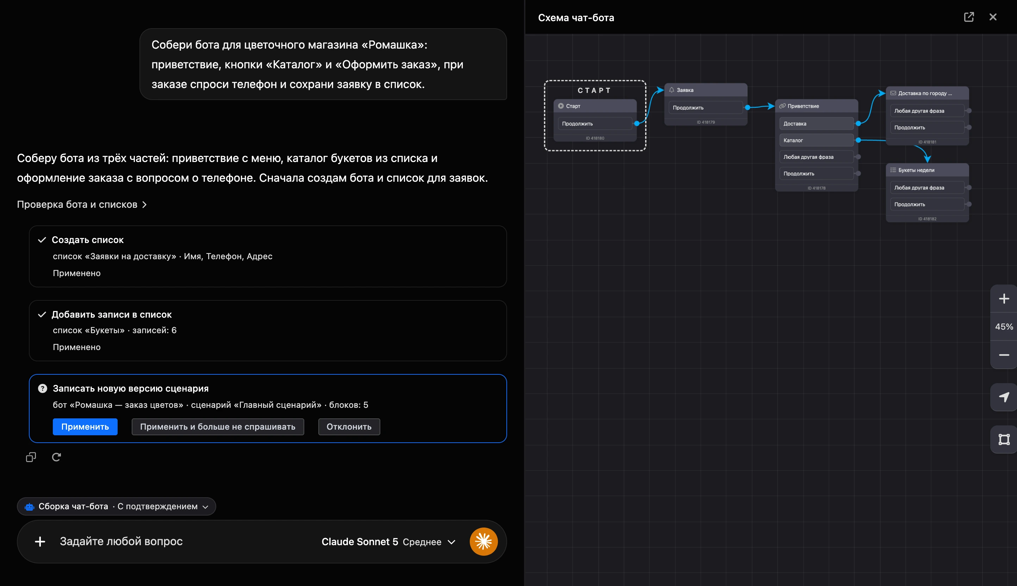Screen dimensions: 1017x586
Task: Click «Применить и больше не спрашивать»
Action: pyautogui.click(x=218, y=426)
